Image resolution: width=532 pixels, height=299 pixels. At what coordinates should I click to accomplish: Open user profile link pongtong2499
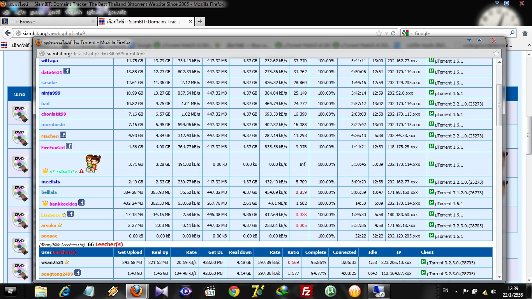coord(57,274)
